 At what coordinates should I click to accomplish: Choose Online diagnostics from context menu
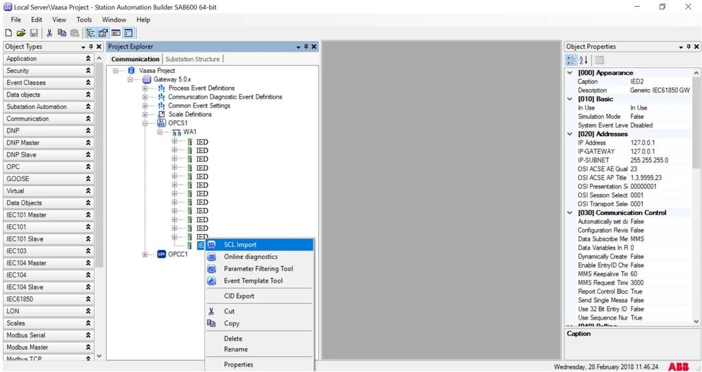click(260, 257)
